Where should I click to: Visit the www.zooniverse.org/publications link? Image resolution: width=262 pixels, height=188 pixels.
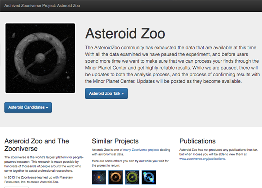[202, 159]
